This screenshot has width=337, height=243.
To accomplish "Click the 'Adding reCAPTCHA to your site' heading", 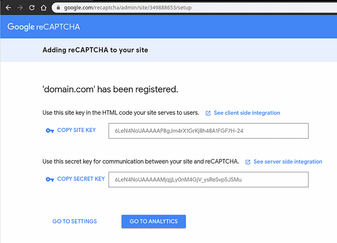I will coord(95,50).
